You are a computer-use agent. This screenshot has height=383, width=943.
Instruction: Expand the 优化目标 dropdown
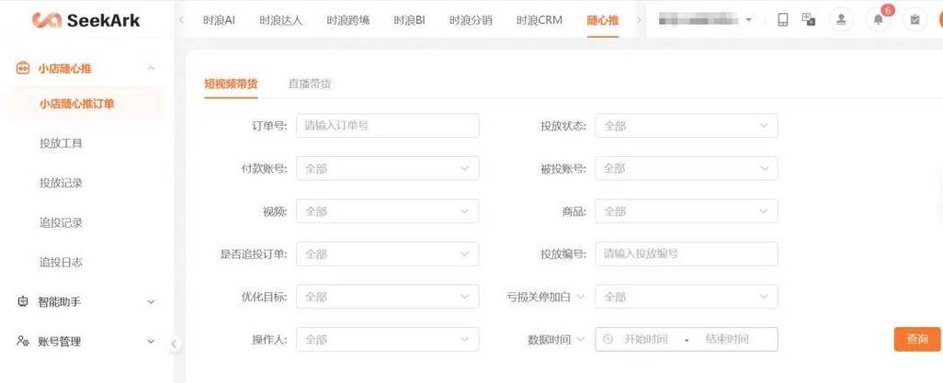[387, 297]
